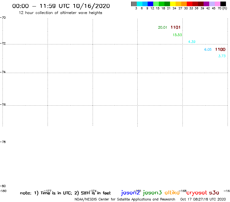Image resolution: width=230 pixels, height=202 pixels.
Task: Click the time label 1100
Action: [x=220, y=49]
